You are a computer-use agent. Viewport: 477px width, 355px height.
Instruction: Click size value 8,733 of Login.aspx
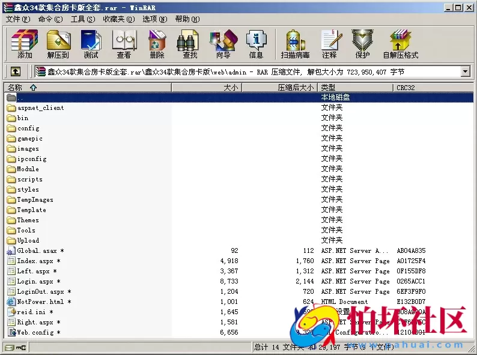pos(229,281)
